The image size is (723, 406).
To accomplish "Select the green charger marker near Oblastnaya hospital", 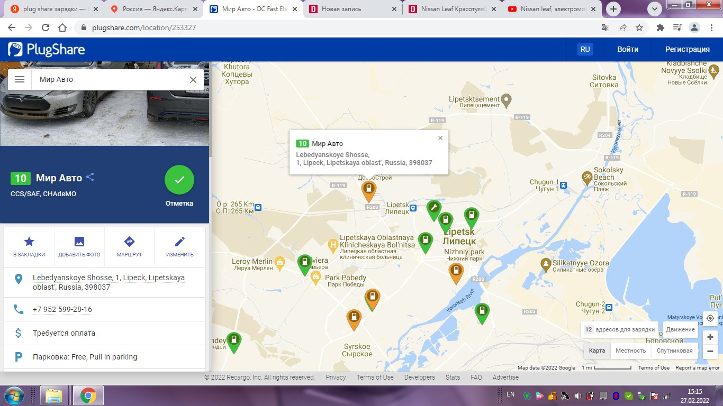I will 425,242.
